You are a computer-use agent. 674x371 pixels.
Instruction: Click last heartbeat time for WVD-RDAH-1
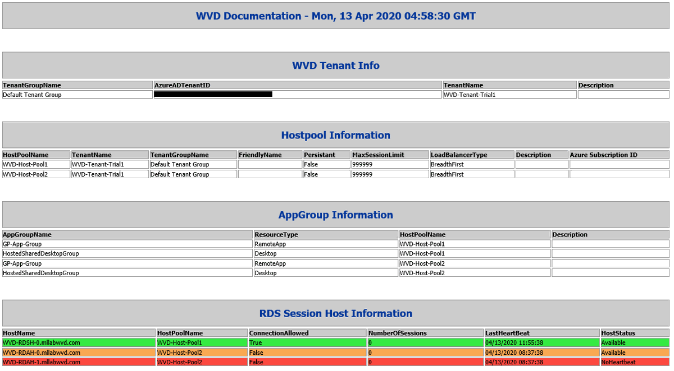pos(542,362)
